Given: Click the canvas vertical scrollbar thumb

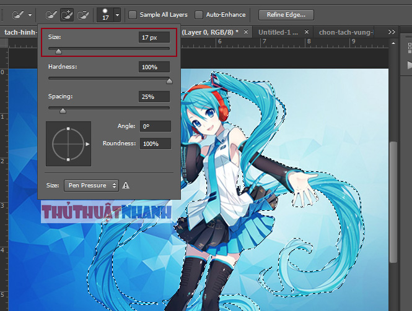Looking at the screenshot, I should pos(393,202).
